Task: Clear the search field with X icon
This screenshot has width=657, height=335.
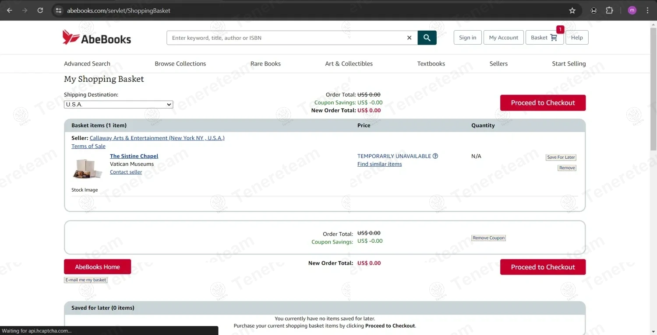Action: (409, 38)
